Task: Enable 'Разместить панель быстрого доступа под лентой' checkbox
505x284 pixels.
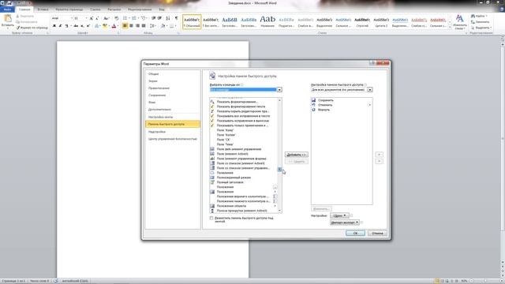Action: (x=211, y=219)
